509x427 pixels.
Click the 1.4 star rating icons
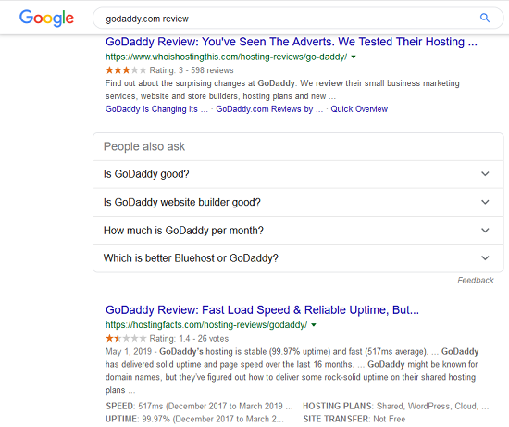pyautogui.click(x=126, y=339)
